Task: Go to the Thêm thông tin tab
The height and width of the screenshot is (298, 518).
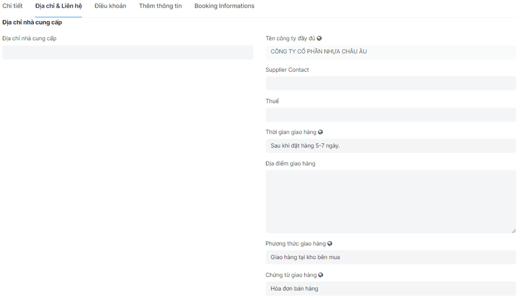Action: pos(160,6)
